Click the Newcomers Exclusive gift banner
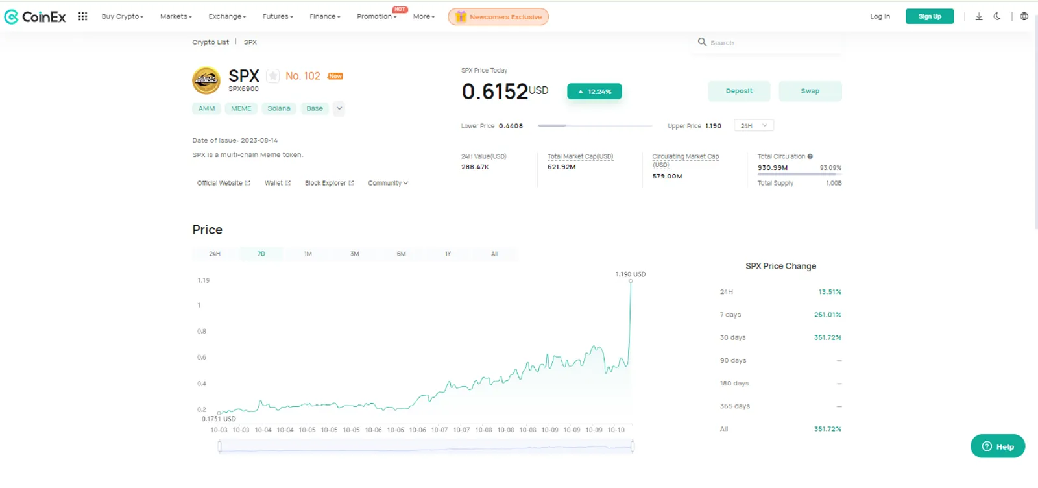The height and width of the screenshot is (488, 1038). pyautogui.click(x=498, y=17)
